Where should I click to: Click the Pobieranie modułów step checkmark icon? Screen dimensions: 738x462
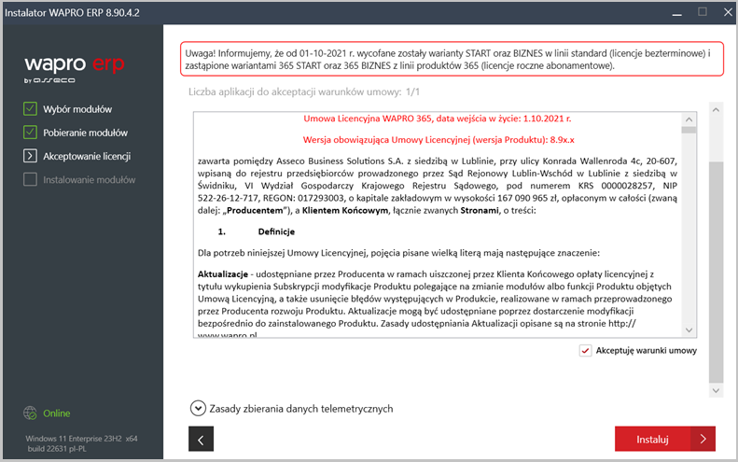click(30, 133)
